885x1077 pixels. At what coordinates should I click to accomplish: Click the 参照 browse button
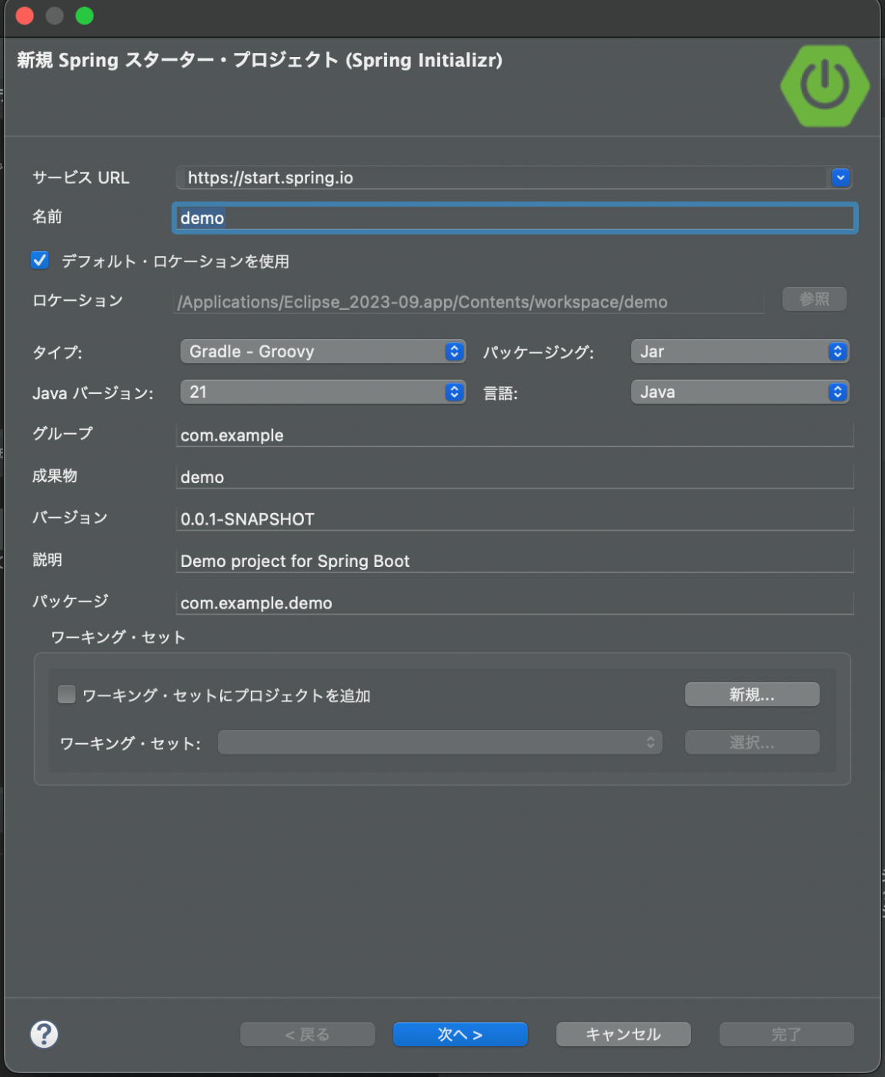(814, 299)
